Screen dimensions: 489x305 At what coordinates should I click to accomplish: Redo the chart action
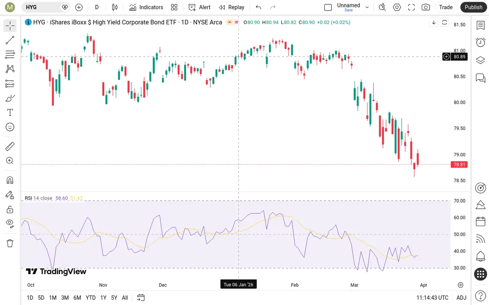pyautogui.click(x=273, y=7)
